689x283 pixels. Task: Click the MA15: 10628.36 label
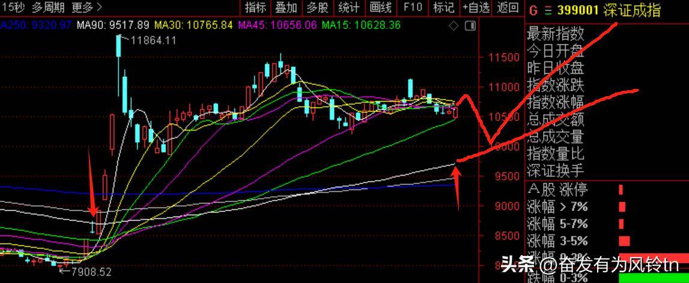361,25
